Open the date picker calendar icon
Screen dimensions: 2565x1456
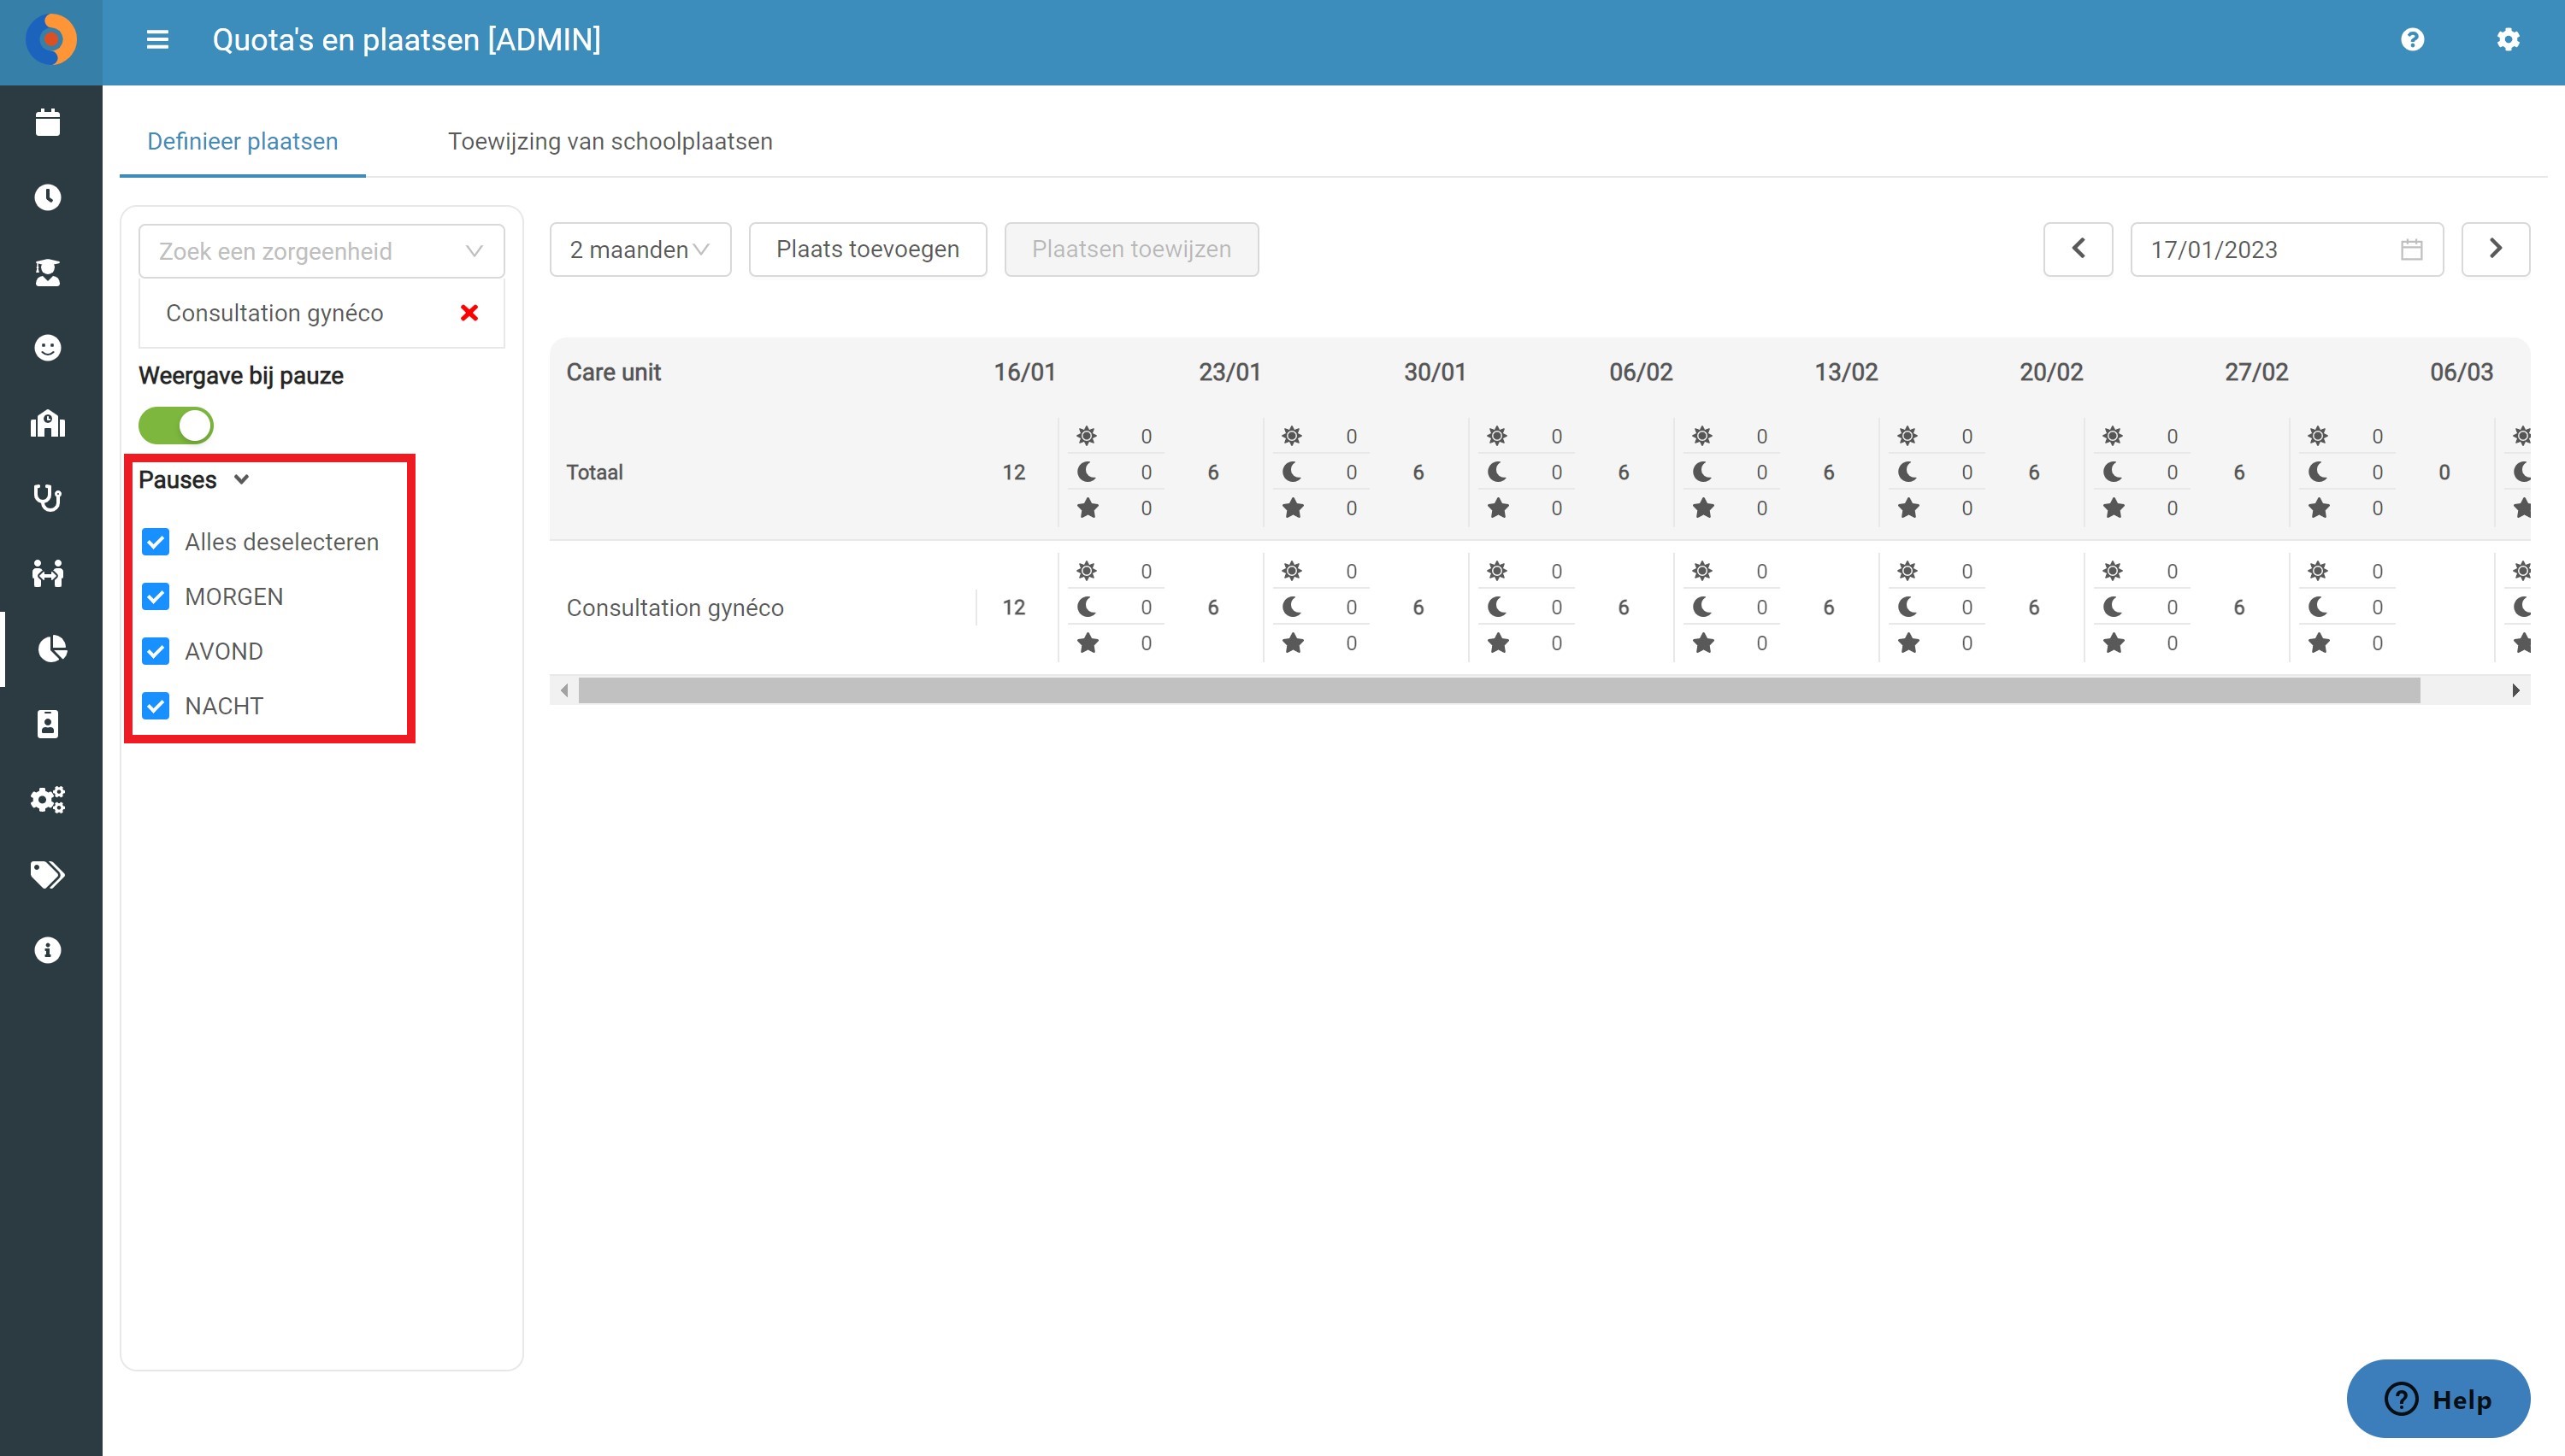click(x=2412, y=250)
